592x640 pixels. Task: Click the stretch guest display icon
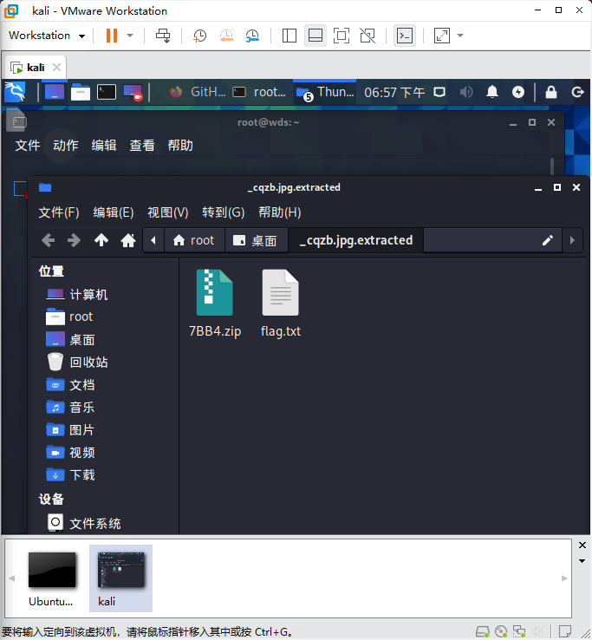442,36
